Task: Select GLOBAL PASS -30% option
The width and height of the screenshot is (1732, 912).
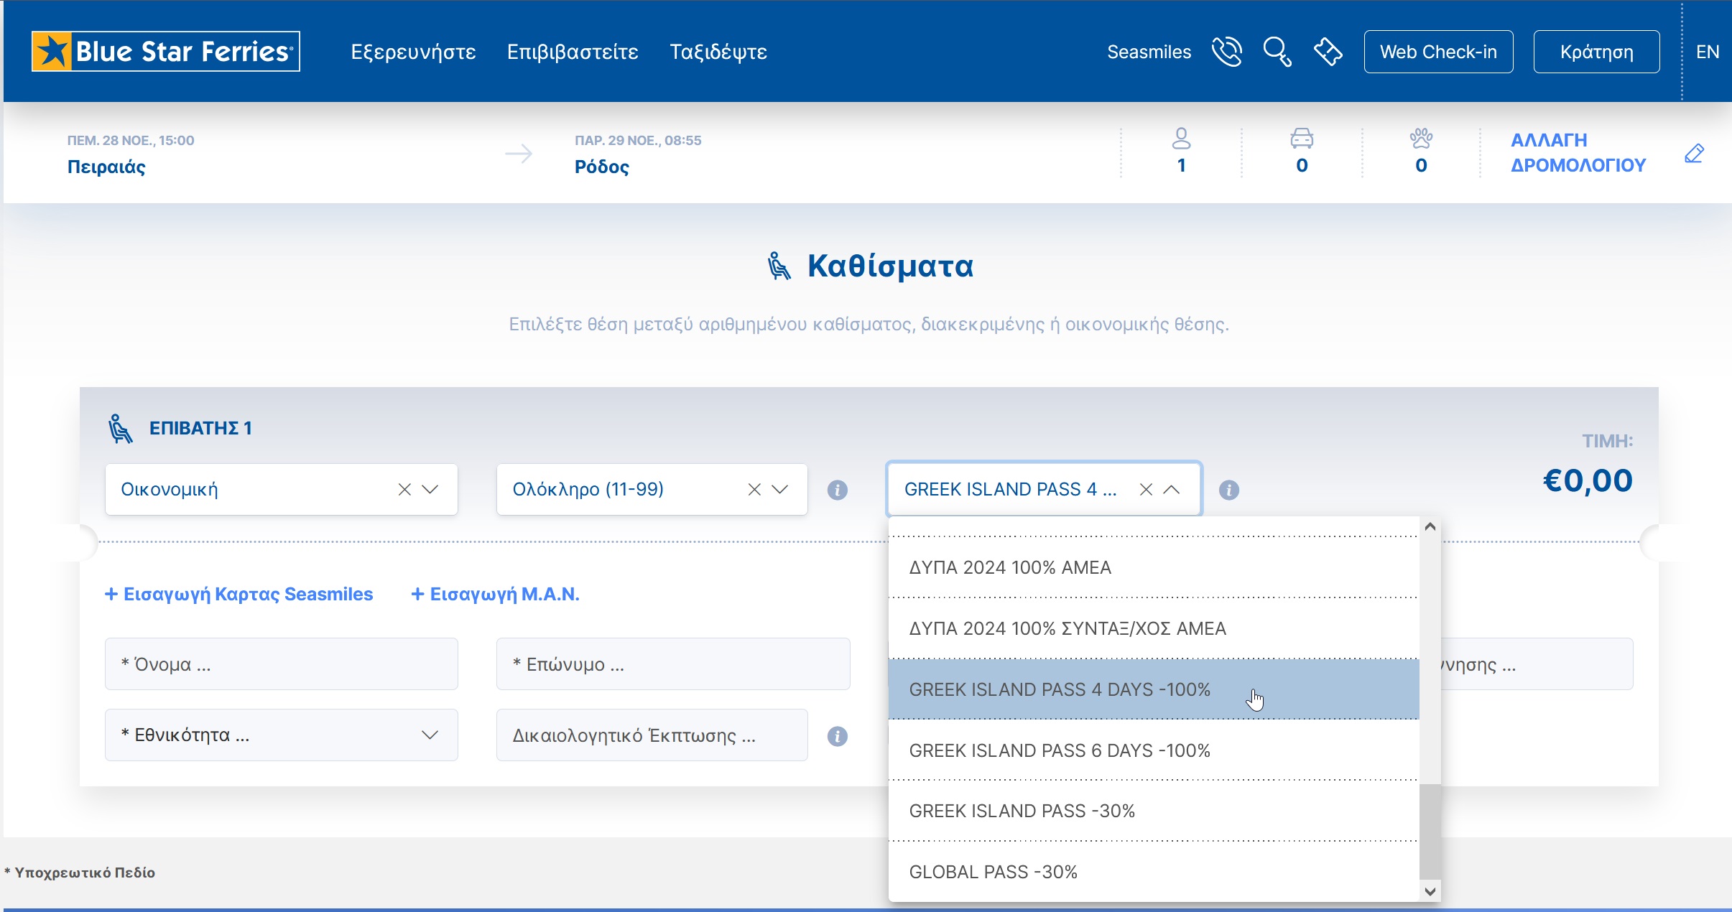Action: point(1154,872)
